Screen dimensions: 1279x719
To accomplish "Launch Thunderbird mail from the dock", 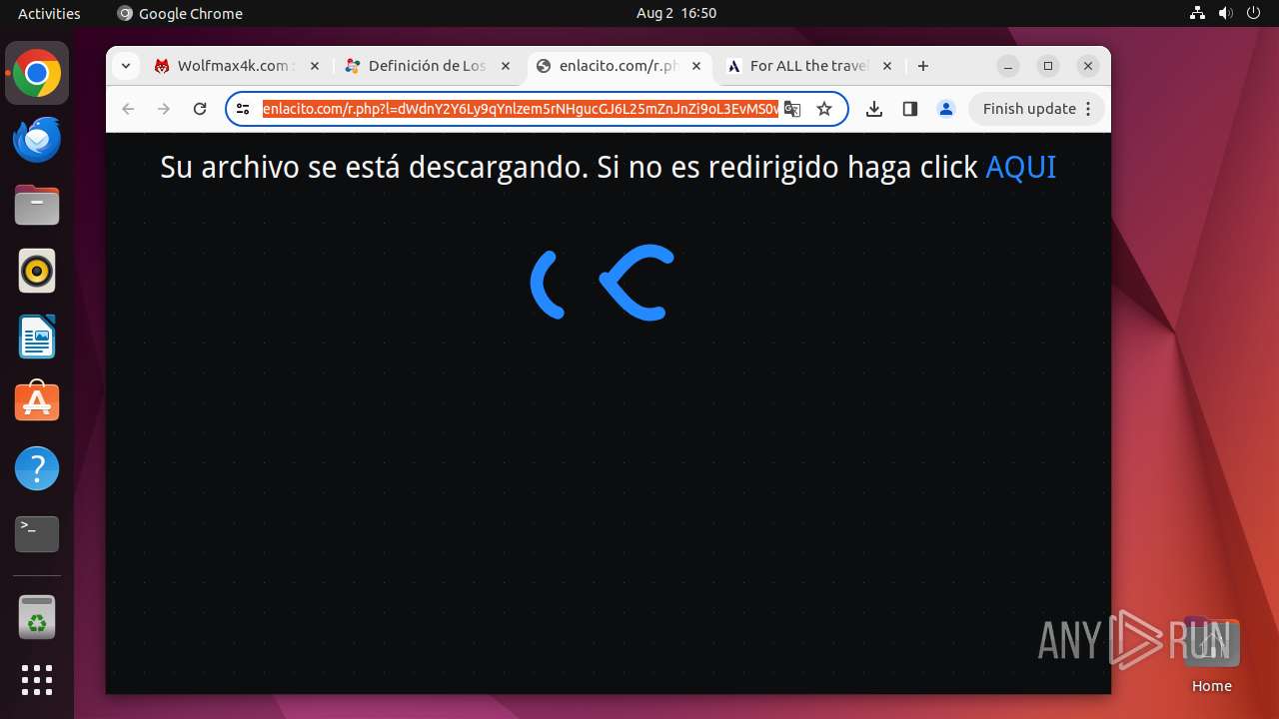I will coord(37,140).
